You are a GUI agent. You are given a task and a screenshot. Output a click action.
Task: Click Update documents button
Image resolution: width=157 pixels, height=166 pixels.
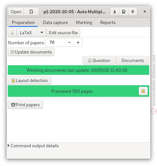point(31,52)
